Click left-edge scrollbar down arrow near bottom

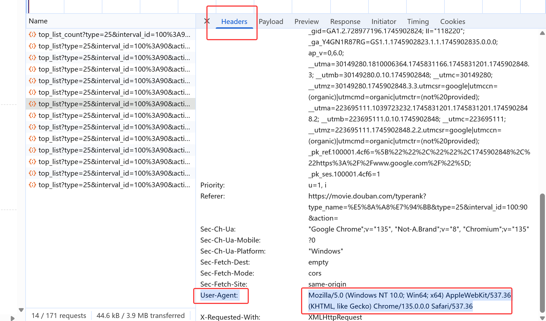[21, 310]
